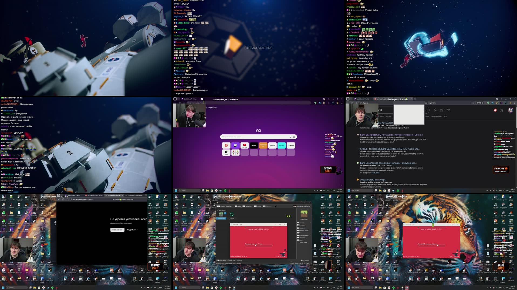Screen dimensions: 517x290
Task: Open the search filters sliders icon
Action: click(448, 110)
